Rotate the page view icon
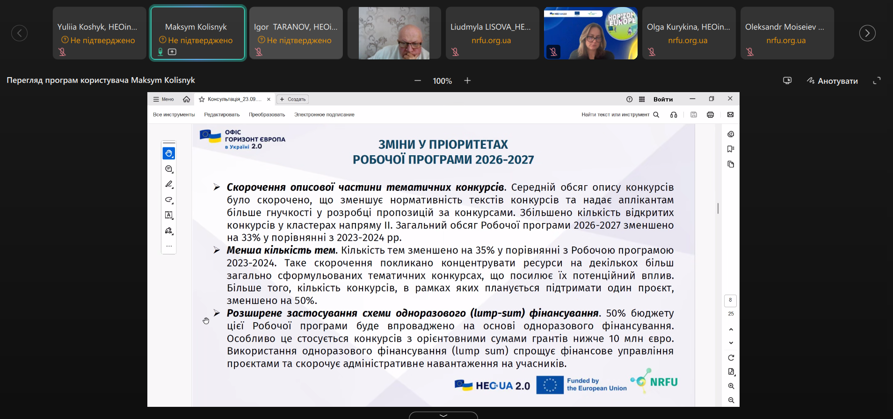 [x=731, y=358]
